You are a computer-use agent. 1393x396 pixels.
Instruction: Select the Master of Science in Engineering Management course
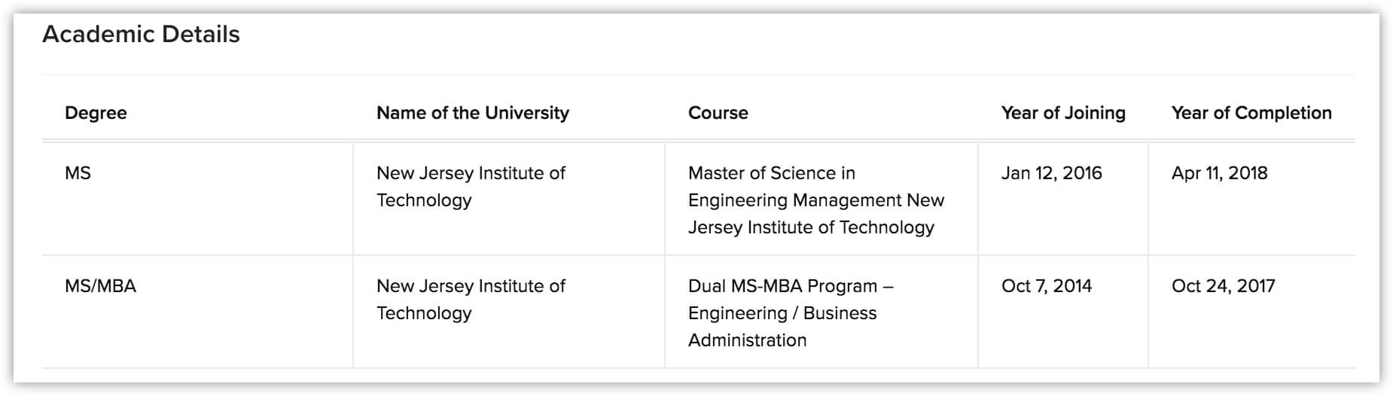pos(816,200)
